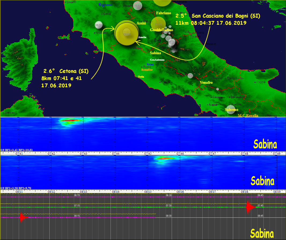Select the gray event circle above Salerno
This screenshot has height=240, width=286.
pos(231,109)
